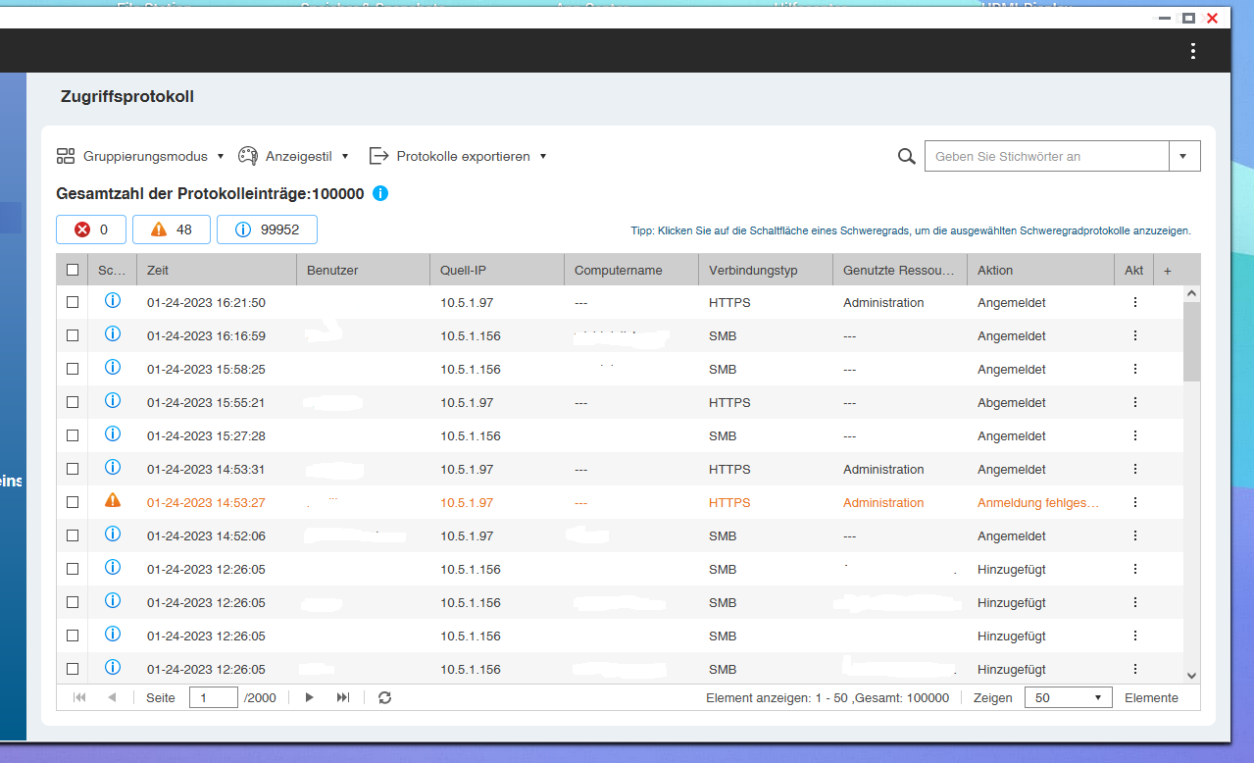
Task: Add a column with the plus icon
Action: 1167,270
